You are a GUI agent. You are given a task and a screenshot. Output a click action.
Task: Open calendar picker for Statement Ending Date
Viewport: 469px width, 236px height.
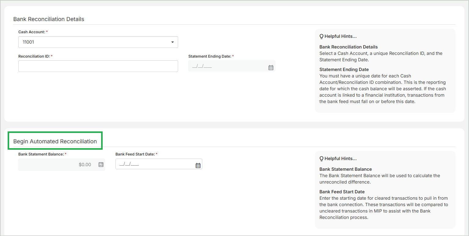click(x=271, y=68)
